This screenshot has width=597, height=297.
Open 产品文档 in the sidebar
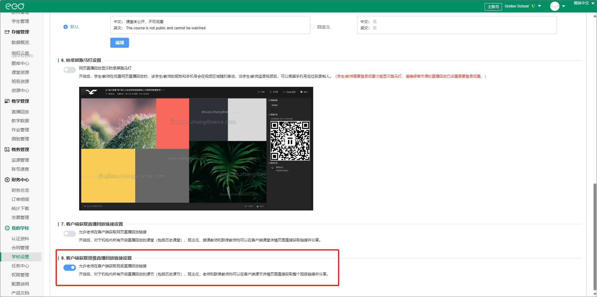coord(20,293)
